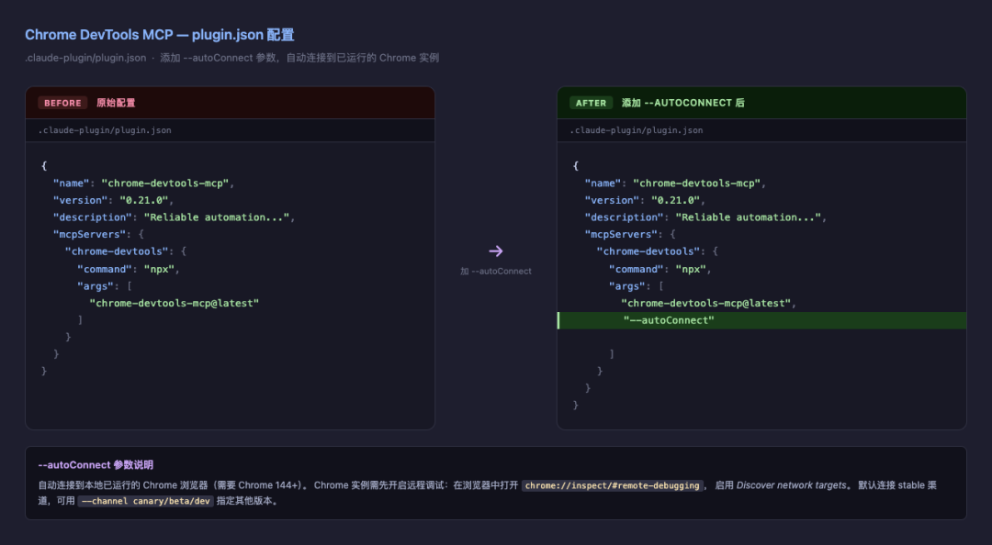Click the chrome://inspect/#remote-debugging code chip
The width and height of the screenshot is (992, 545).
click(x=613, y=485)
